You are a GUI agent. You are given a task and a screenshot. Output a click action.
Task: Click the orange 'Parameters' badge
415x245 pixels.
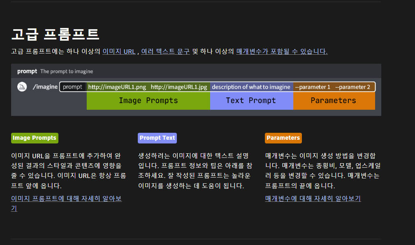pyautogui.click(x=283, y=138)
